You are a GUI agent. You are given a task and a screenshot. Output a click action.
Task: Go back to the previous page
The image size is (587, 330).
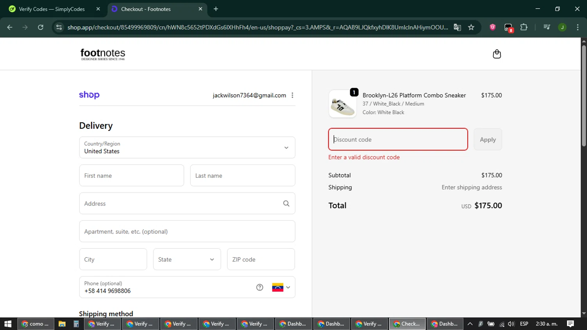click(10, 27)
